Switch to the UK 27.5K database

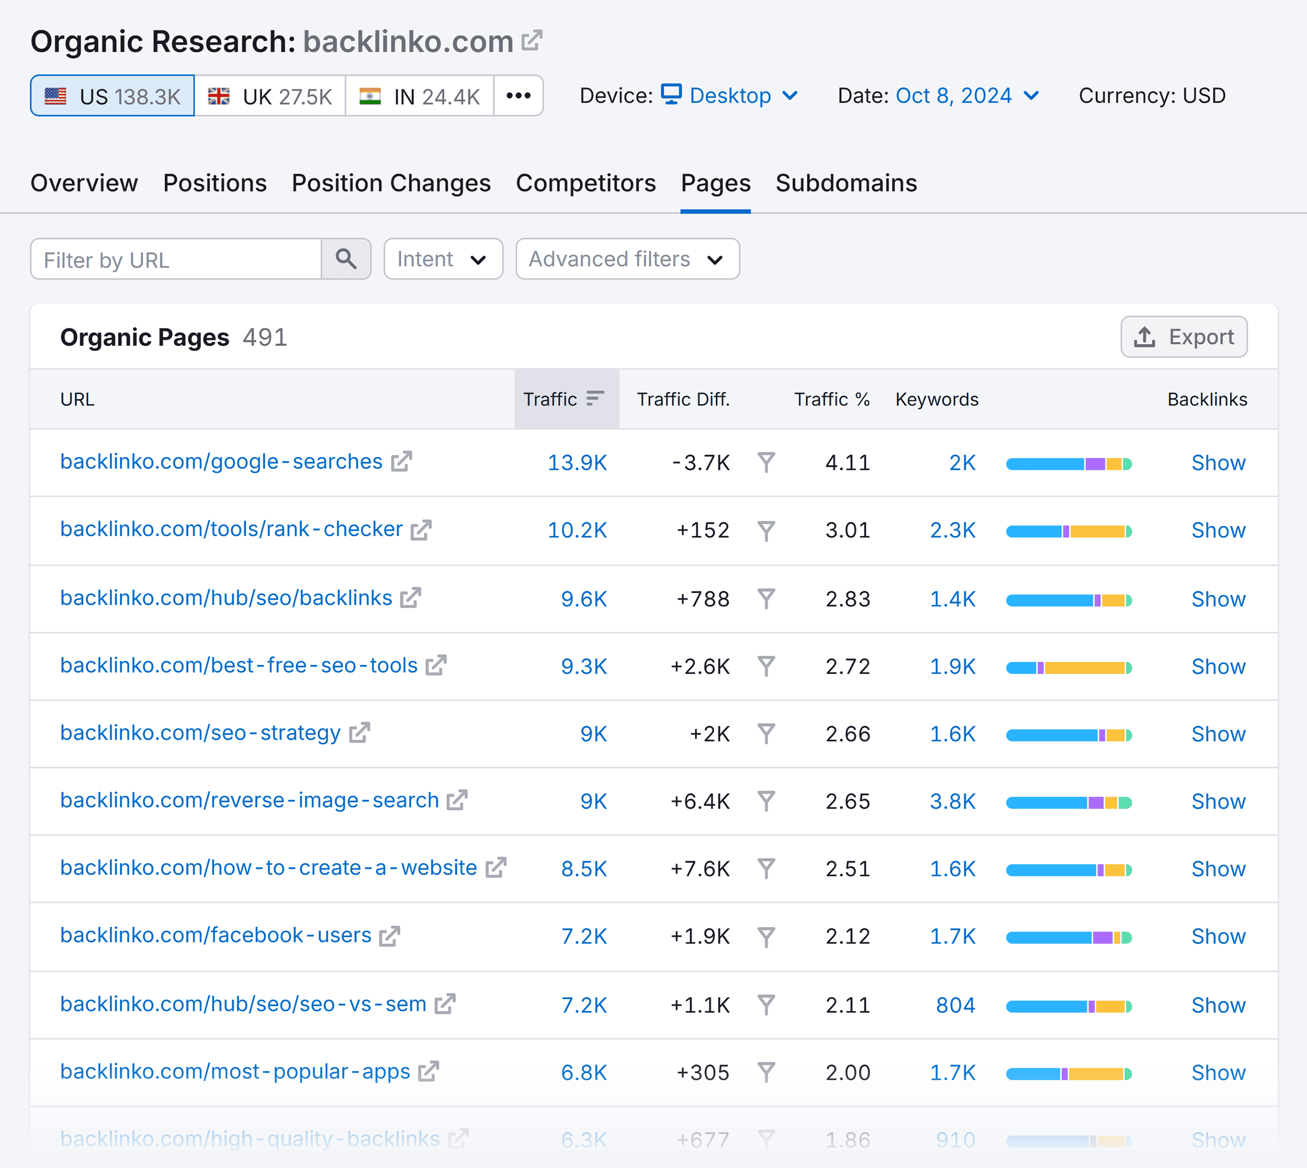[x=270, y=96]
